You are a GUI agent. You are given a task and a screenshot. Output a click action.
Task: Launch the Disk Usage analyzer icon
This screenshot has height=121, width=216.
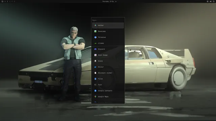(95, 55)
